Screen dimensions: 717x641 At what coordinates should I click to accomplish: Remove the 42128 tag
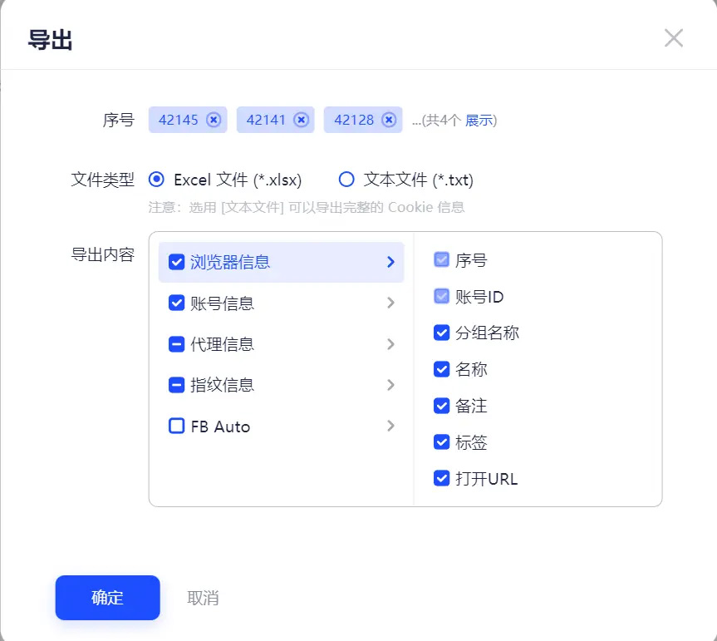[x=389, y=120]
